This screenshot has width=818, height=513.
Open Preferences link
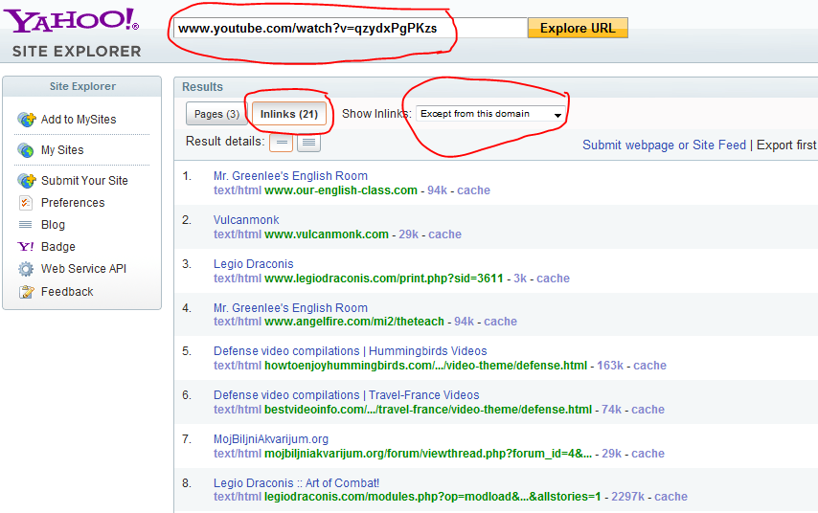(x=73, y=203)
